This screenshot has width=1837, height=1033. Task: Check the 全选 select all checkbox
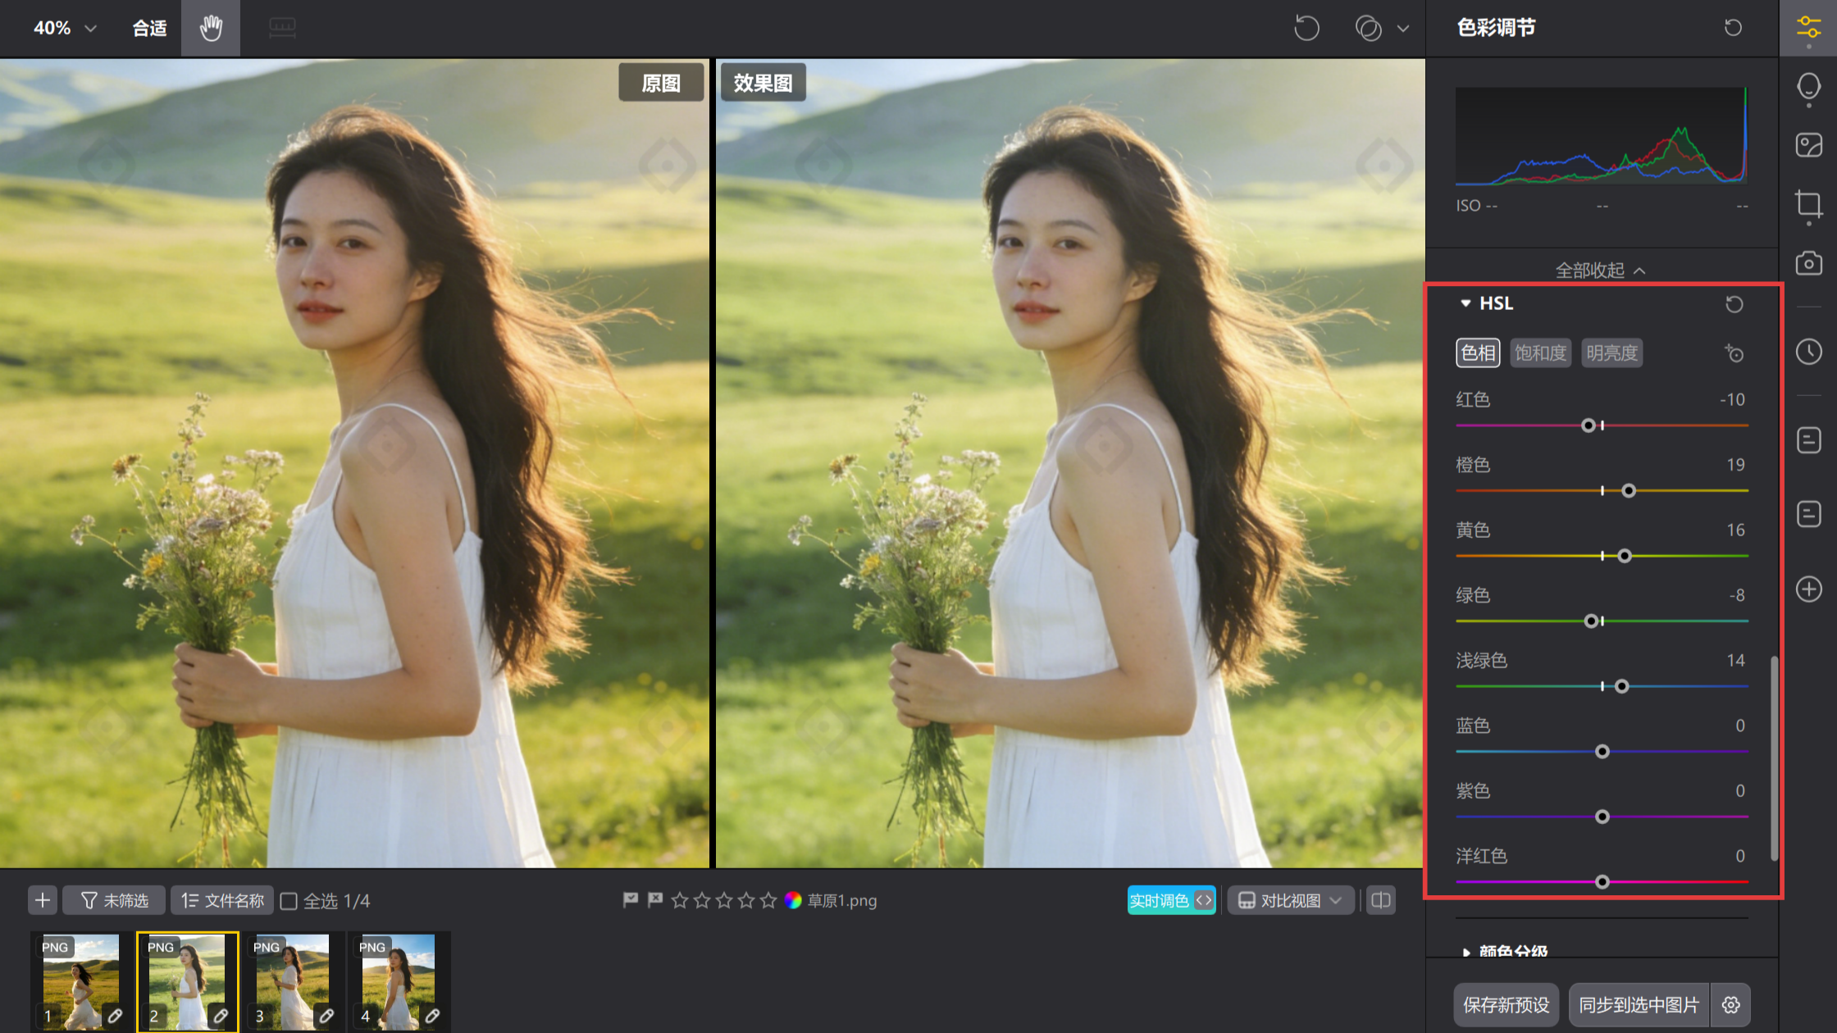click(289, 901)
